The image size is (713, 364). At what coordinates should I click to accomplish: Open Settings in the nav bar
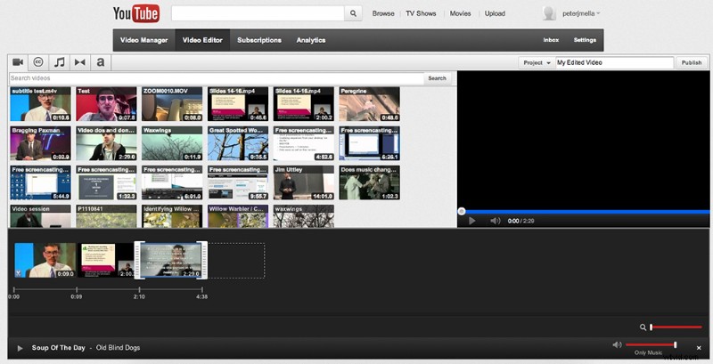[x=585, y=40]
